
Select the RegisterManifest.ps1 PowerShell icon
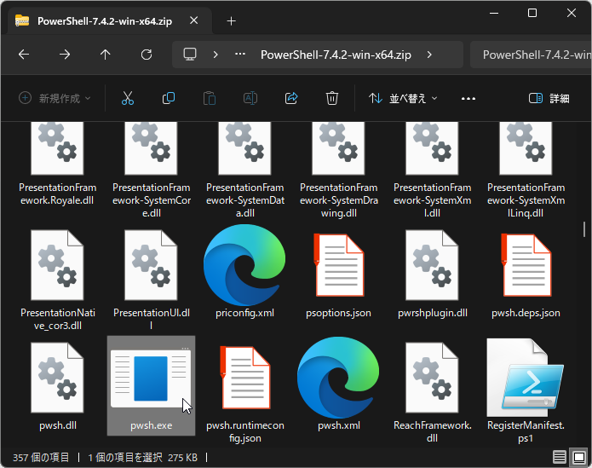point(526,378)
